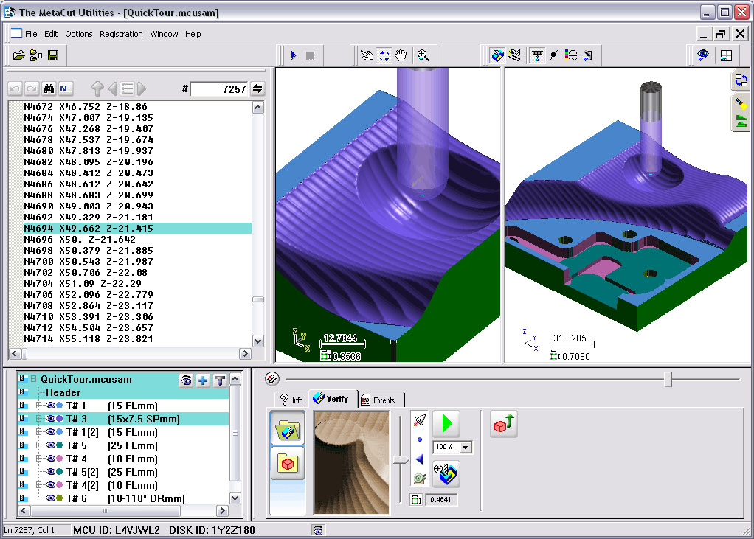Toggle the eye visibility for tool T# 5
The image size is (754, 539).
tap(51, 445)
